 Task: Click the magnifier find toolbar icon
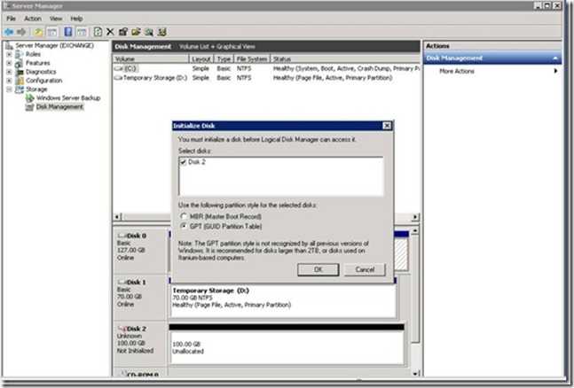[x=149, y=32]
